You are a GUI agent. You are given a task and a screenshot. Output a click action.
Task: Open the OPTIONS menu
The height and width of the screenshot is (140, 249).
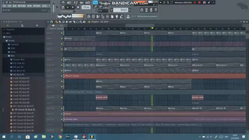pyautogui.click(x=37, y=6)
